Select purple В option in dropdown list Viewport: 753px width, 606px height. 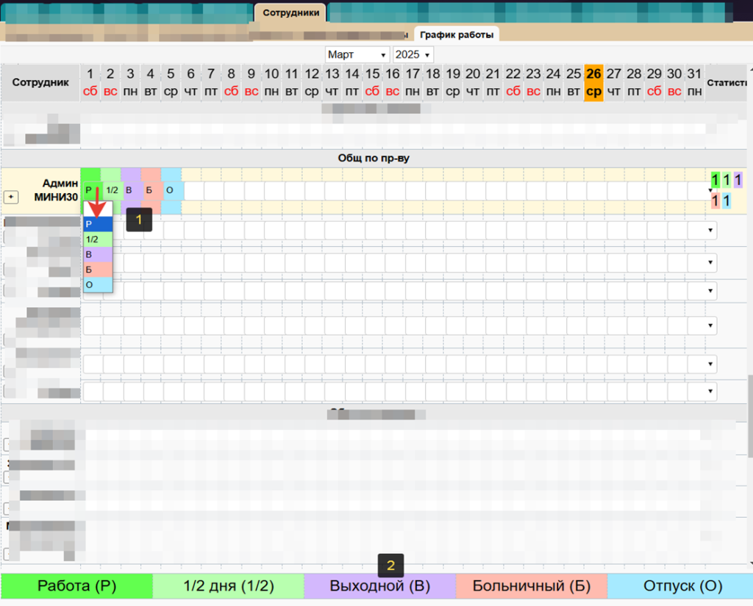pyautogui.click(x=98, y=254)
